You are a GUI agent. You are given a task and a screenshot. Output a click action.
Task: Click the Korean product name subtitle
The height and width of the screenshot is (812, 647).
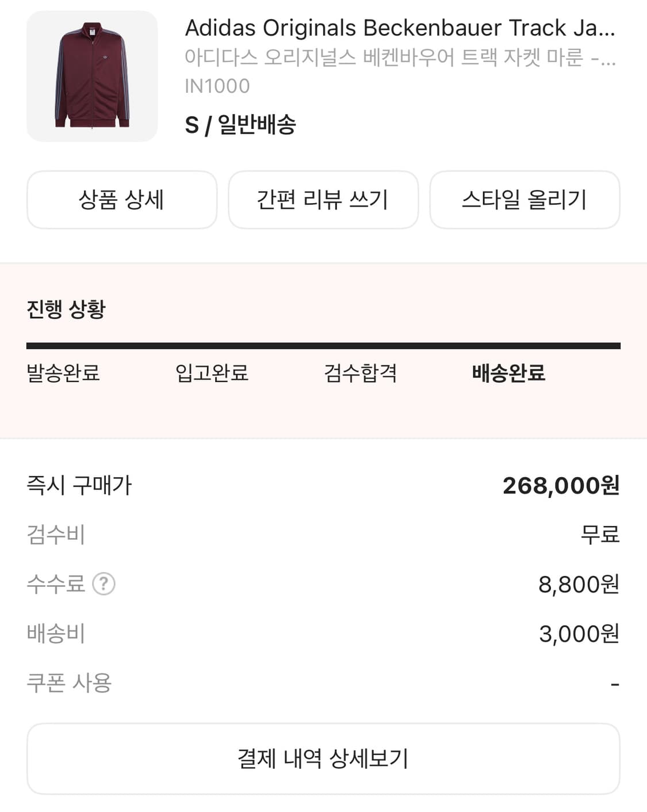point(400,58)
